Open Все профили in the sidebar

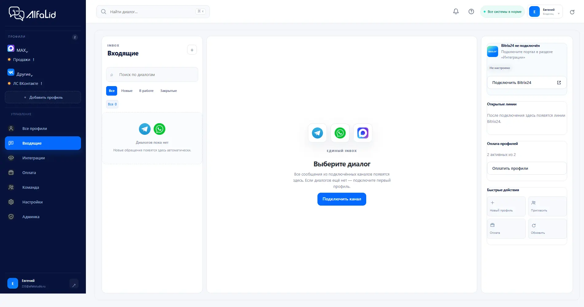click(43, 128)
